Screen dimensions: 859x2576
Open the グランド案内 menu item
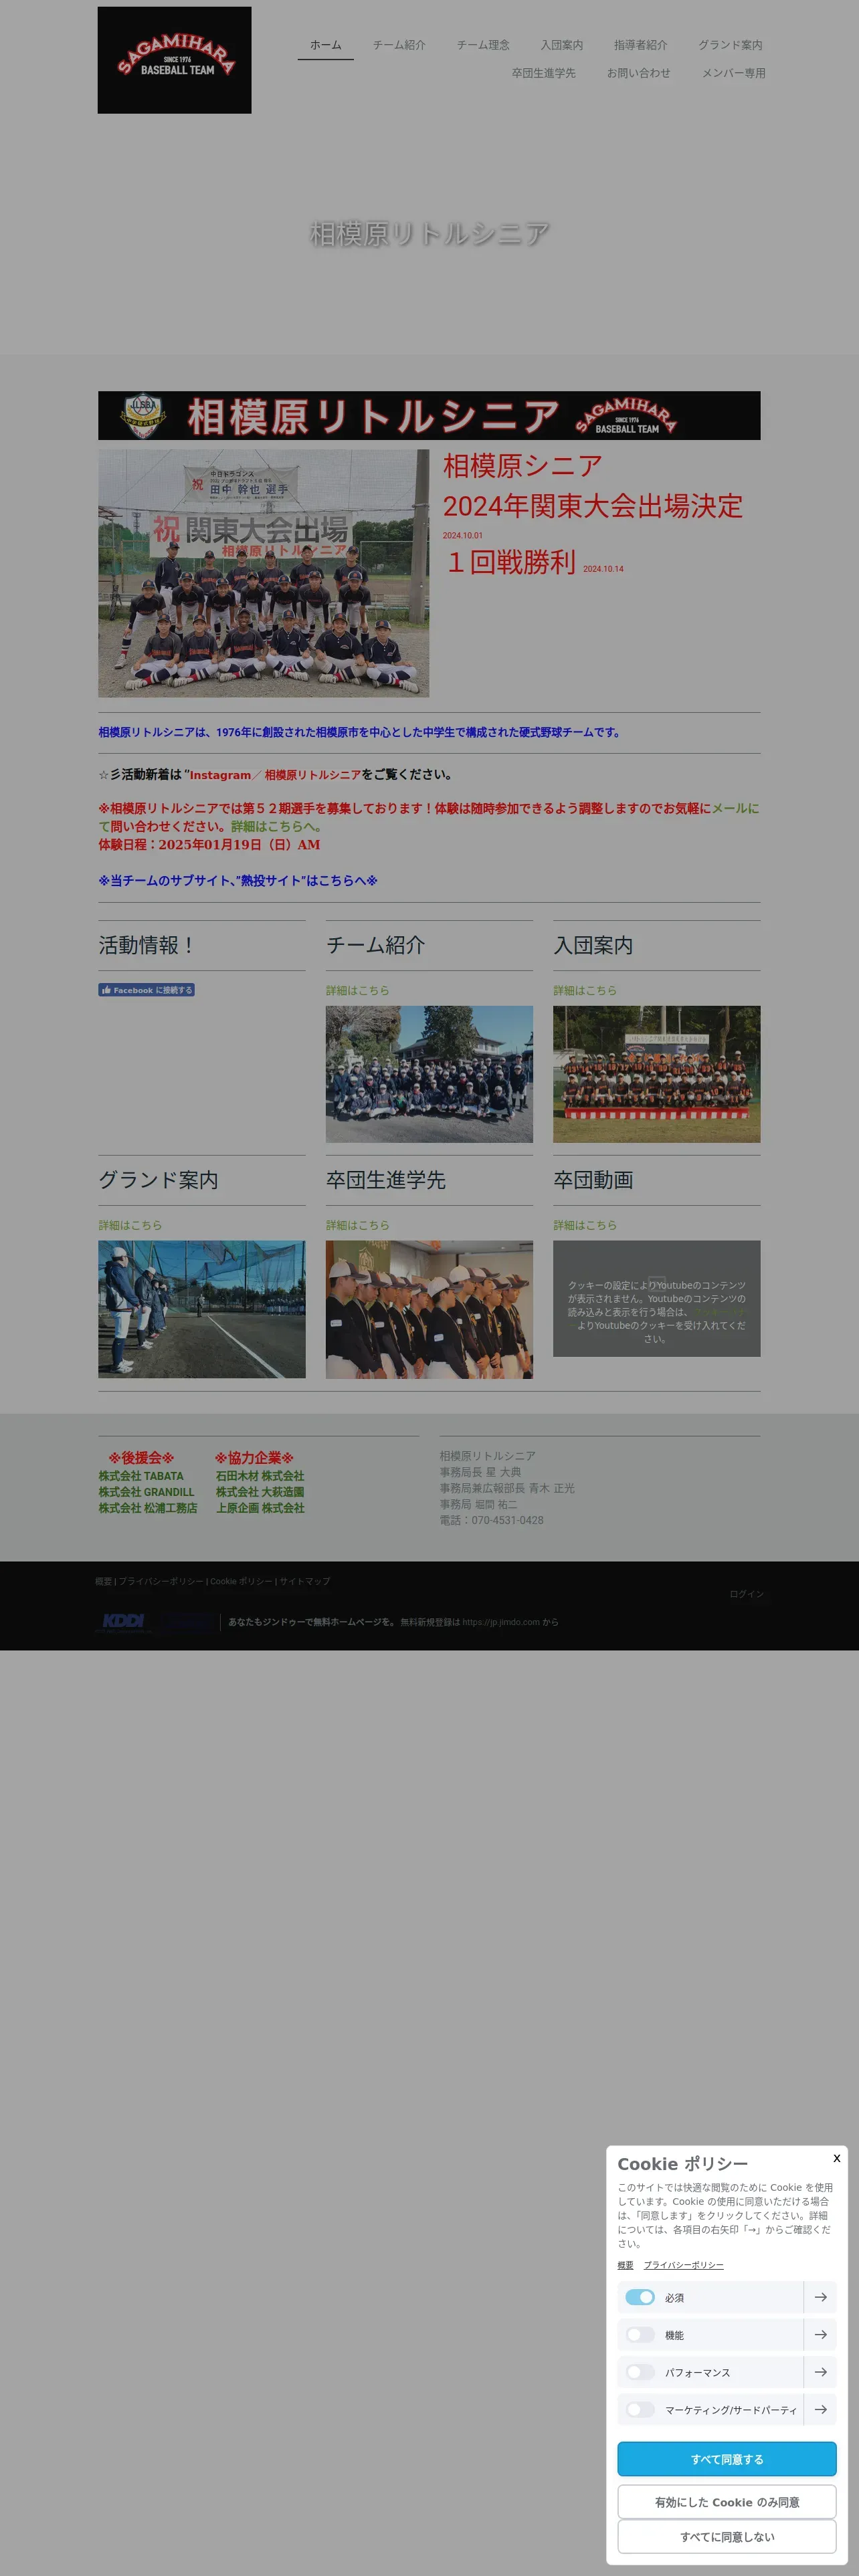coord(730,45)
